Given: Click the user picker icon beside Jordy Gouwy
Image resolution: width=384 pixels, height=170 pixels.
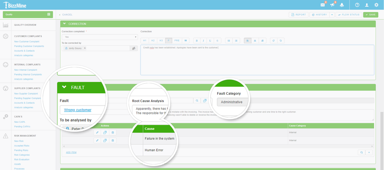Looking at the screenshot, I should click(134, 48).
